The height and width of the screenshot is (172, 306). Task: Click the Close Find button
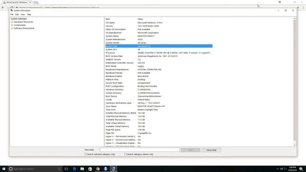[211, 150]
